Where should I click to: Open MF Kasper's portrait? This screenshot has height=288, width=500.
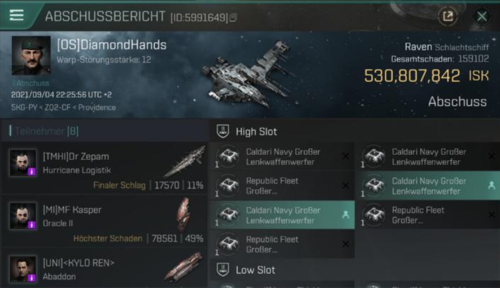pyautogui.click(x=23, y=216)
